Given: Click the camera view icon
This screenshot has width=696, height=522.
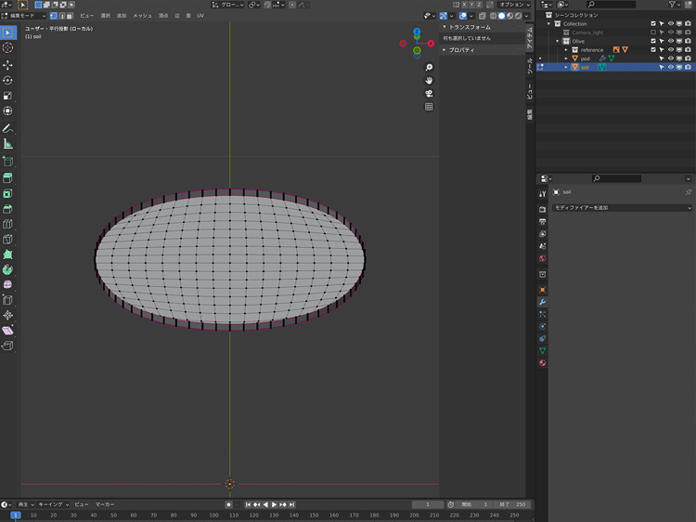Looking at the screenshot, I should click(429, 94).
